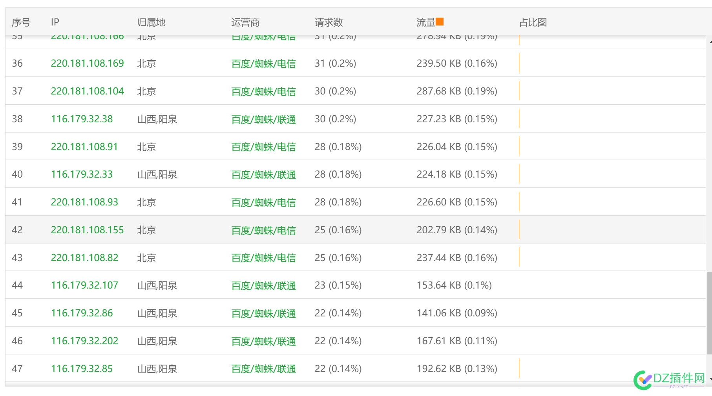
Task: Click 百度/蜘蛛/联通 in row 44
Action: (x=263, y=285)
